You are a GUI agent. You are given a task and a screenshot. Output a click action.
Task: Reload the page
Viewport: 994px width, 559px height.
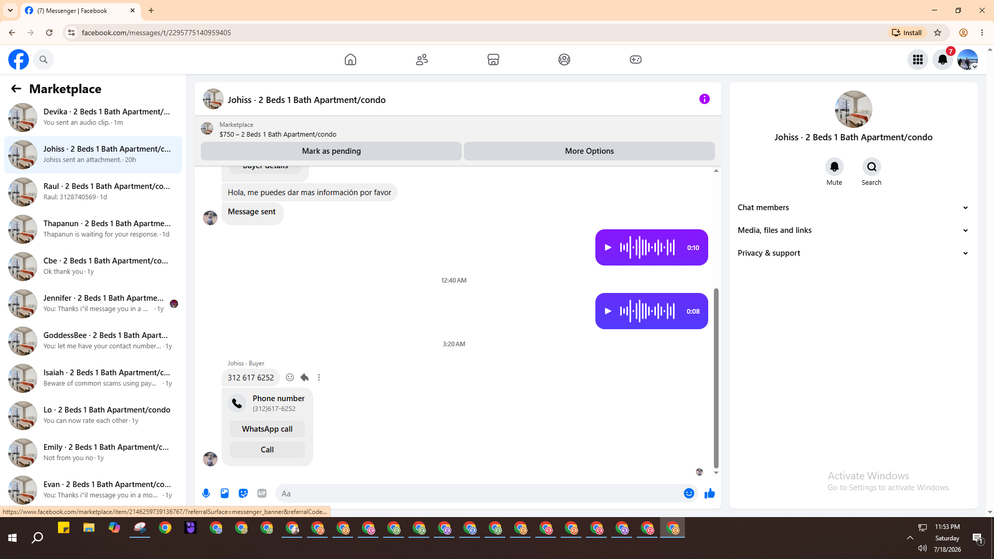click(x=49, y=33)
